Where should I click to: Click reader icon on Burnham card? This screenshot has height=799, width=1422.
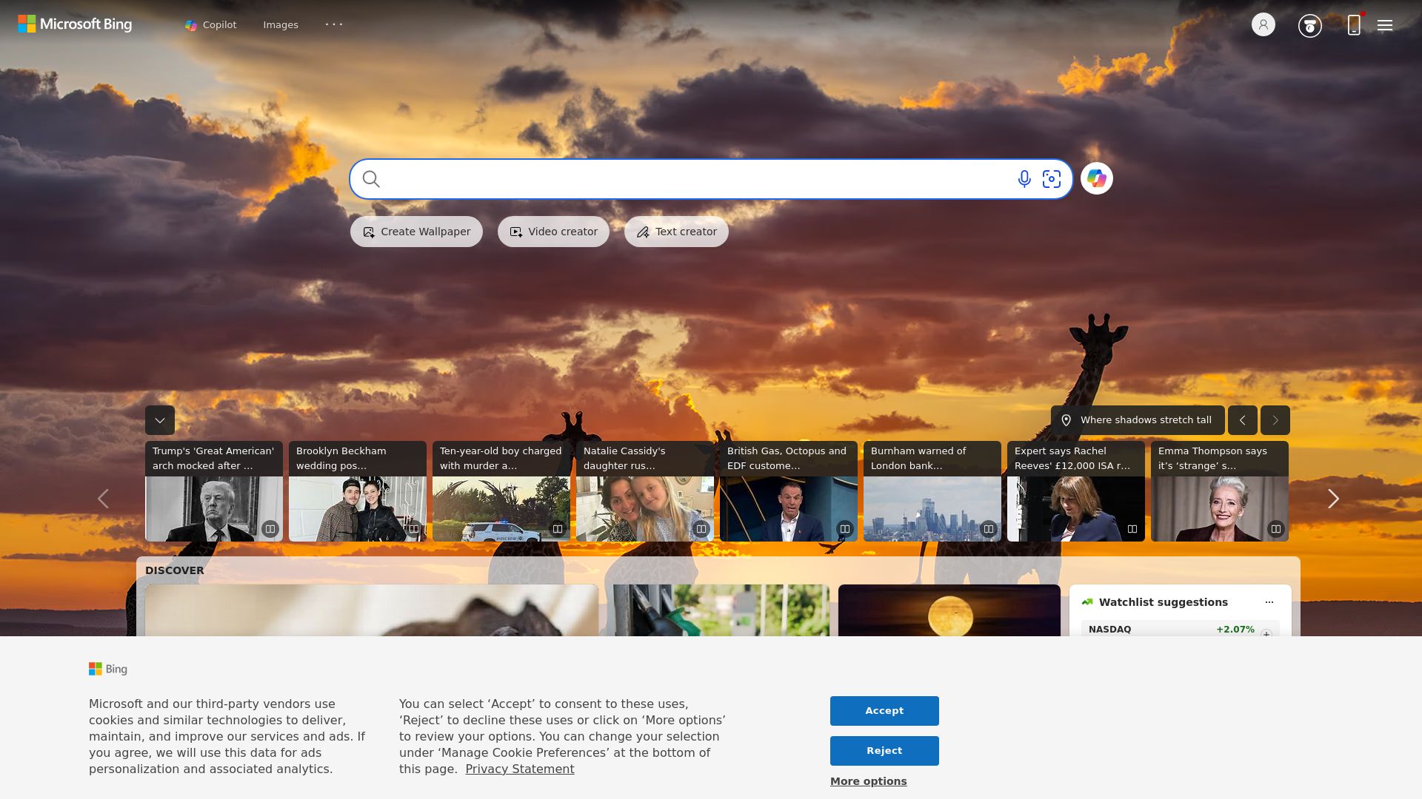989,529
